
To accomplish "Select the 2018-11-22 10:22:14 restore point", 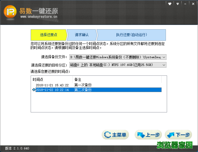I will point(52,90).
